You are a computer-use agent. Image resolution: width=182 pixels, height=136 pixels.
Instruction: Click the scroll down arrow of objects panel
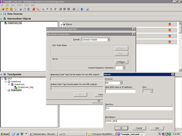180,70
